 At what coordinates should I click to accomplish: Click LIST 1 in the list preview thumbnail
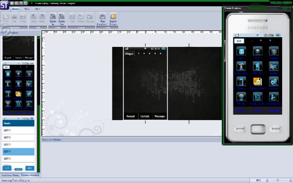click(19, 130)
